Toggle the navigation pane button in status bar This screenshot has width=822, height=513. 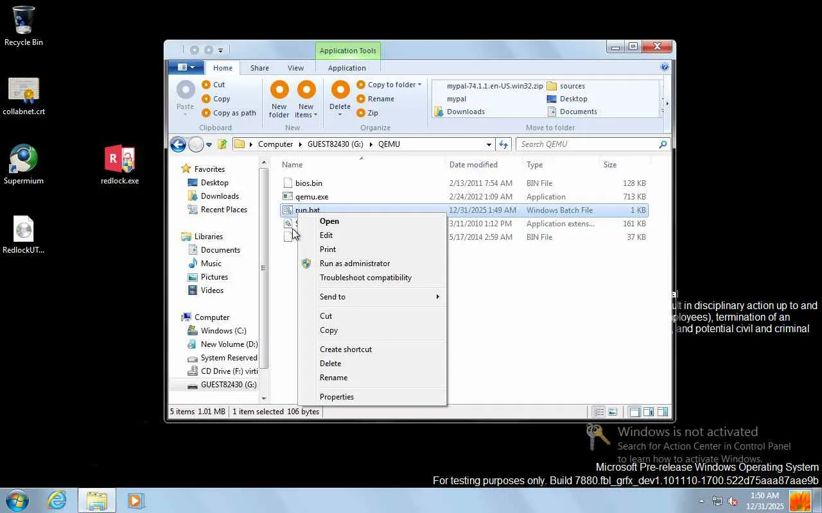click(634, 412)
